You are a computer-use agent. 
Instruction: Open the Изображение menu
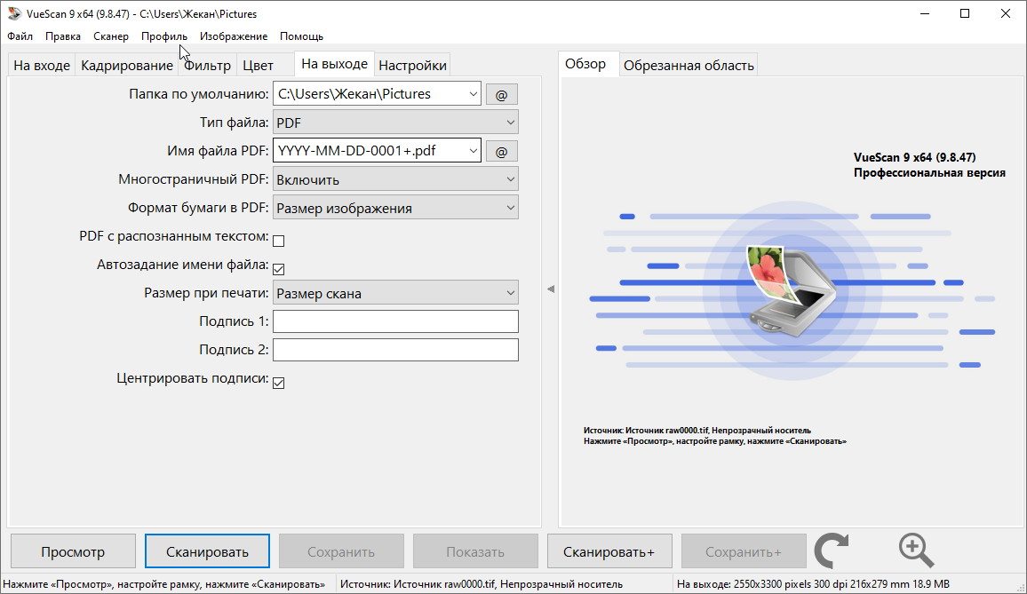pos(234,36)
